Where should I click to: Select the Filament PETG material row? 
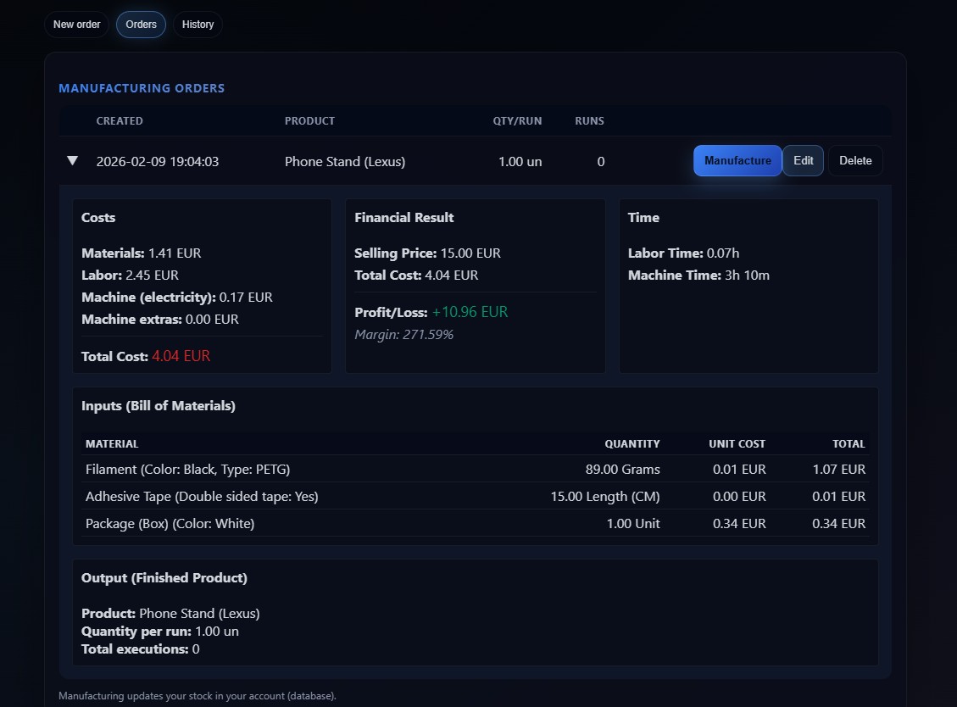click(x=193, y=470)
